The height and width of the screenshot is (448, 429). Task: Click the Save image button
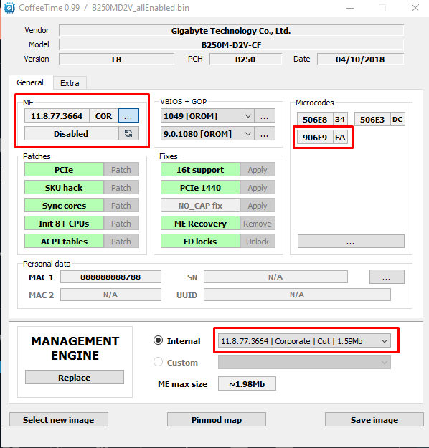coord(374,420)
